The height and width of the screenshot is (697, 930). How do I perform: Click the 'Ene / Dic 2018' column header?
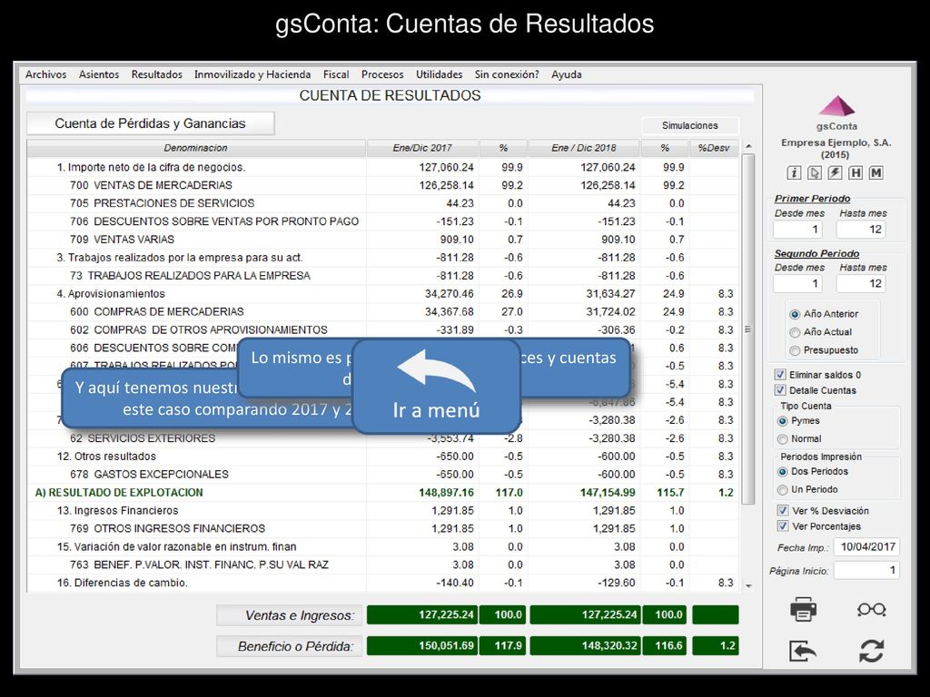coord(584,148)
